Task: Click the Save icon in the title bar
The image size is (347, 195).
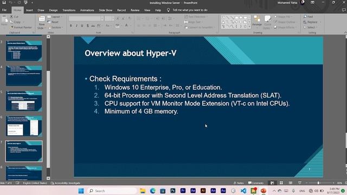Action: pyautogui.click(x=4, y=3)
